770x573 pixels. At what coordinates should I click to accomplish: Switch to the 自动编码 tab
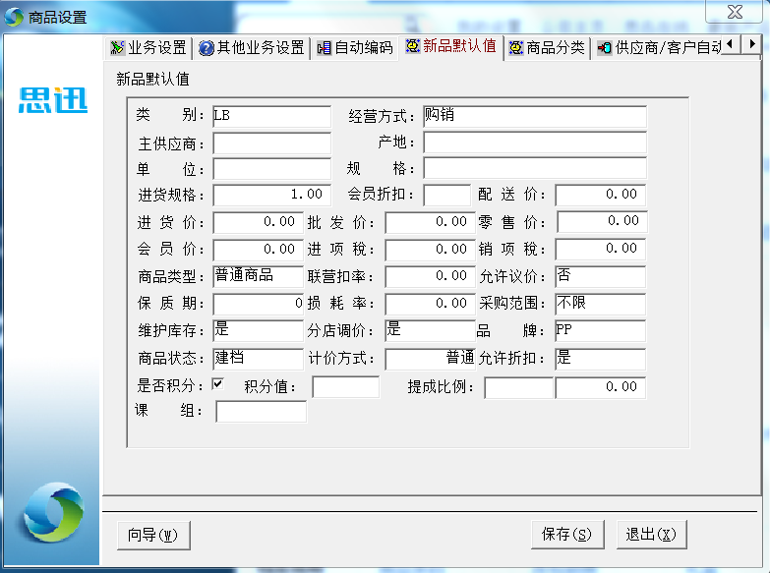click(363, 47)
